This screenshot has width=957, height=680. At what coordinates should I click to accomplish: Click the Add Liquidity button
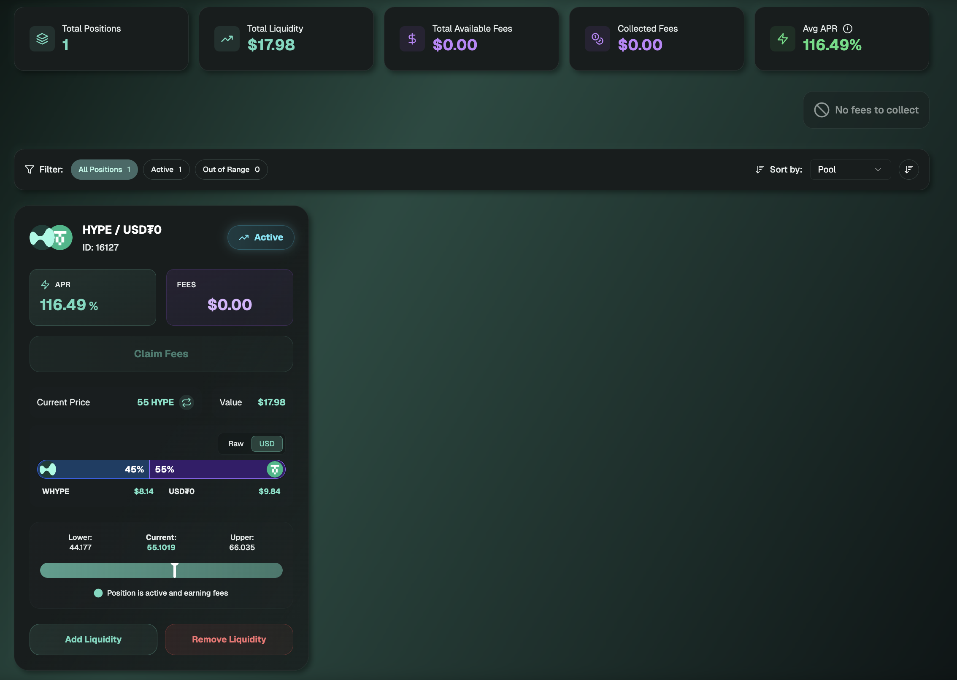coord(93,640)
